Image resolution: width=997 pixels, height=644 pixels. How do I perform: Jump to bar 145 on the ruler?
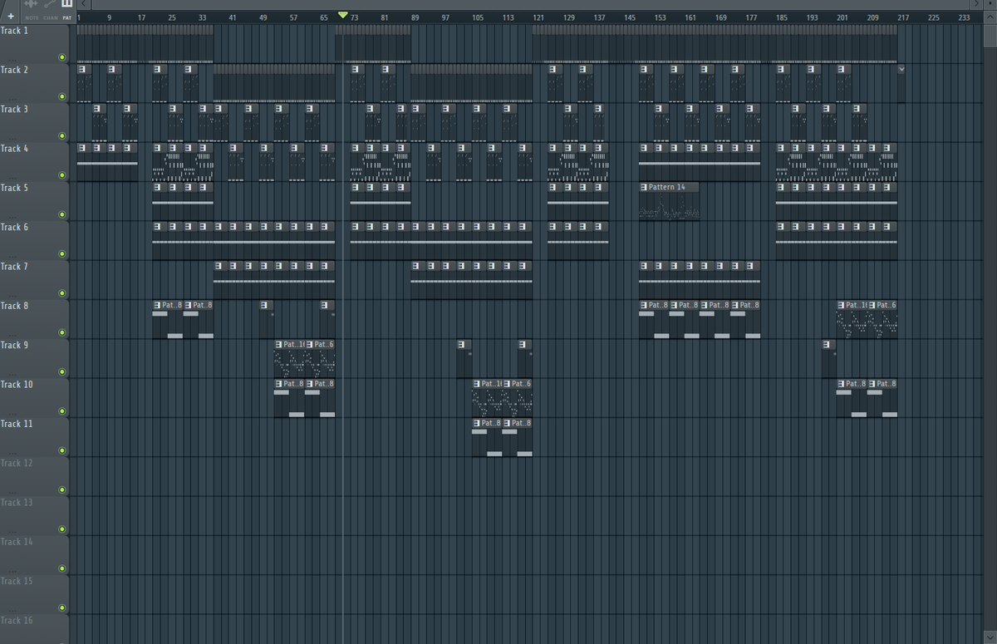pos(630,17)
